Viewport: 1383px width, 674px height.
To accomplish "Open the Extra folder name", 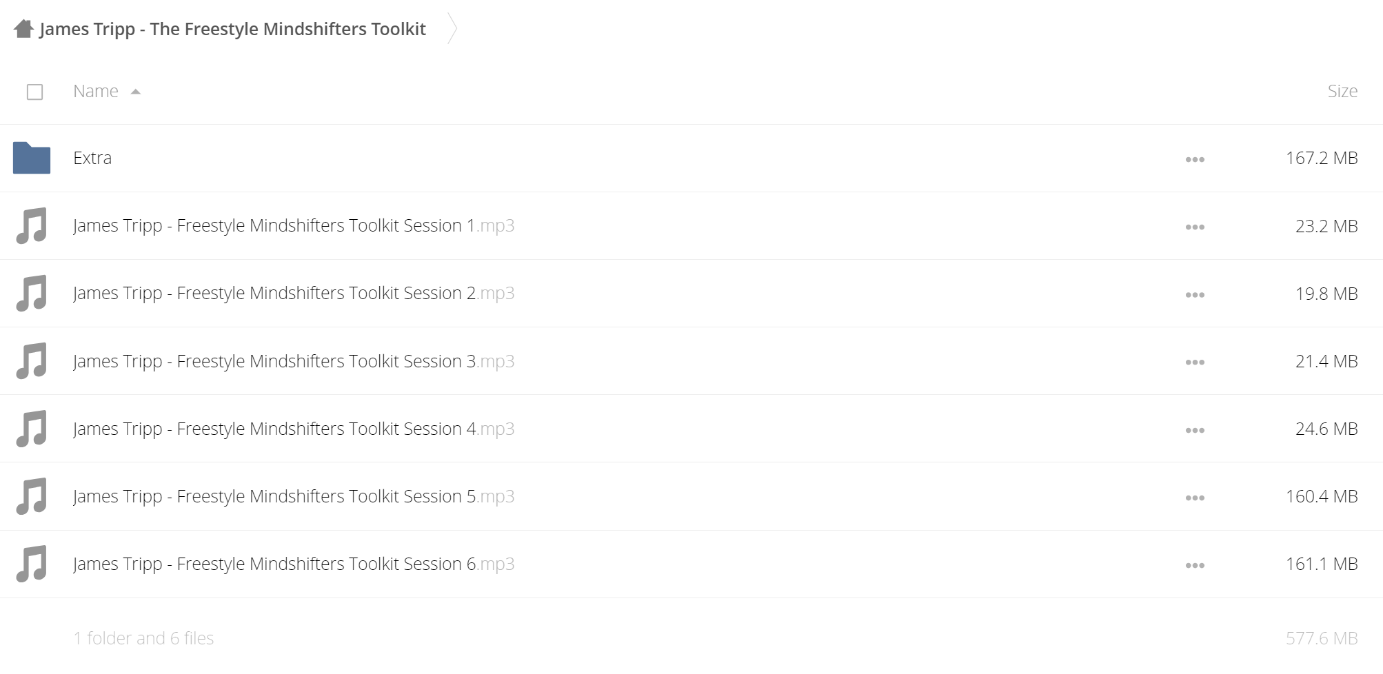I will point(92,158).
